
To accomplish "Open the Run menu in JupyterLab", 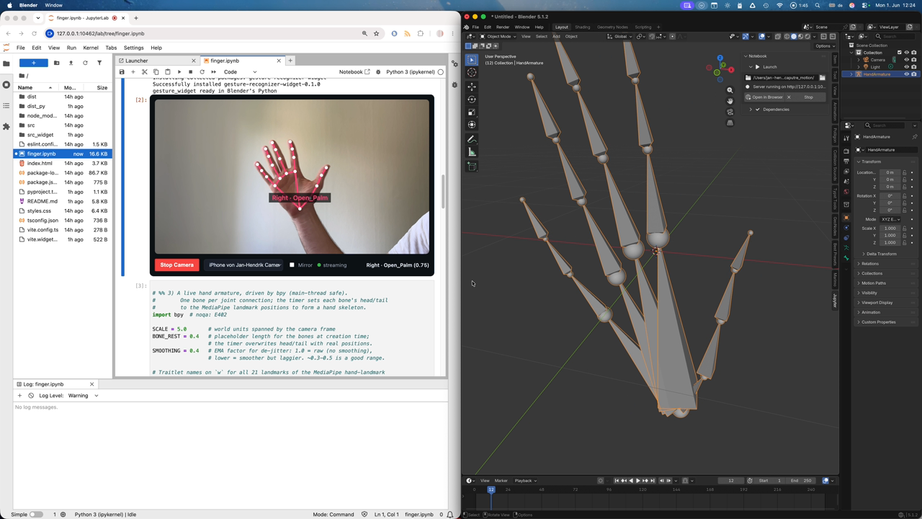I will coord(71,48).
